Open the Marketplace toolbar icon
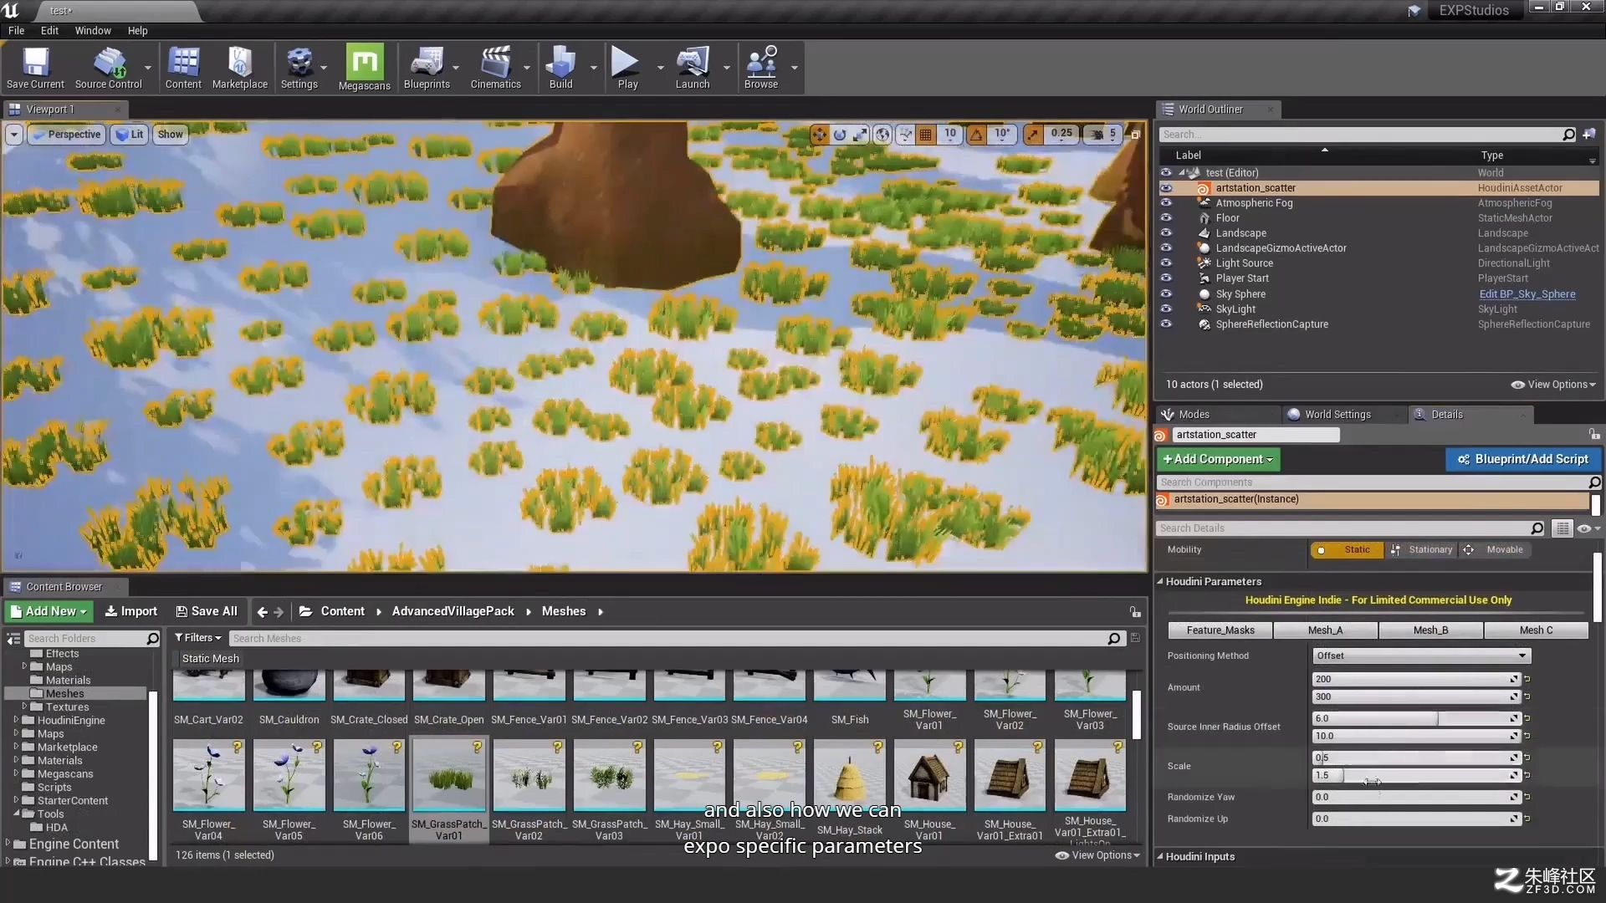Image resolution: width=1606 pixels, height=903 pixels. (240, 68)
